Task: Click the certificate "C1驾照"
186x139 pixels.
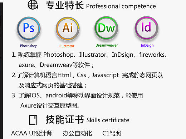Action: point(112,133)
